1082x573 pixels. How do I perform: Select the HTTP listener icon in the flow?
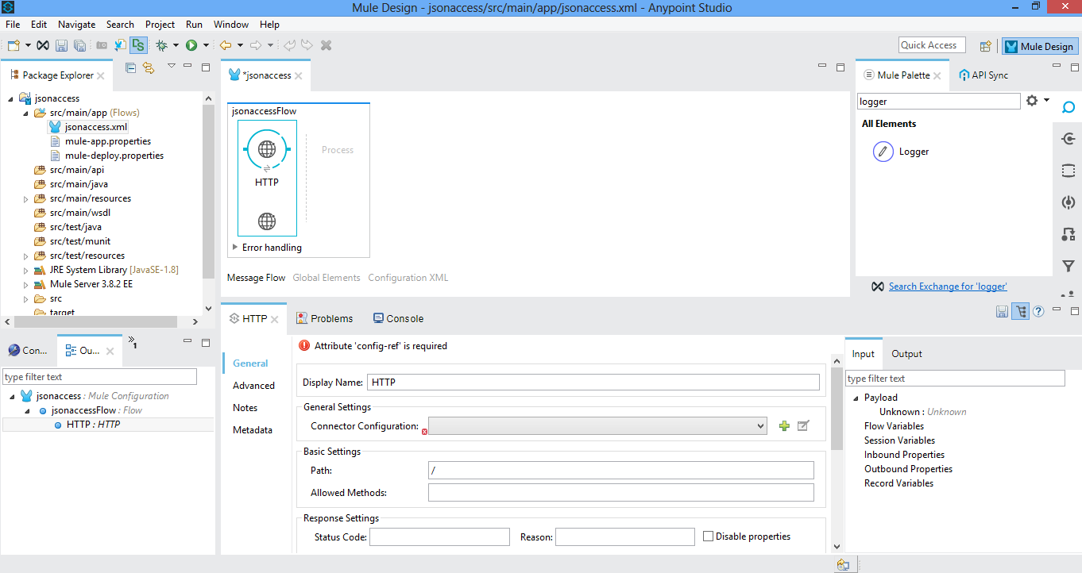267,149
